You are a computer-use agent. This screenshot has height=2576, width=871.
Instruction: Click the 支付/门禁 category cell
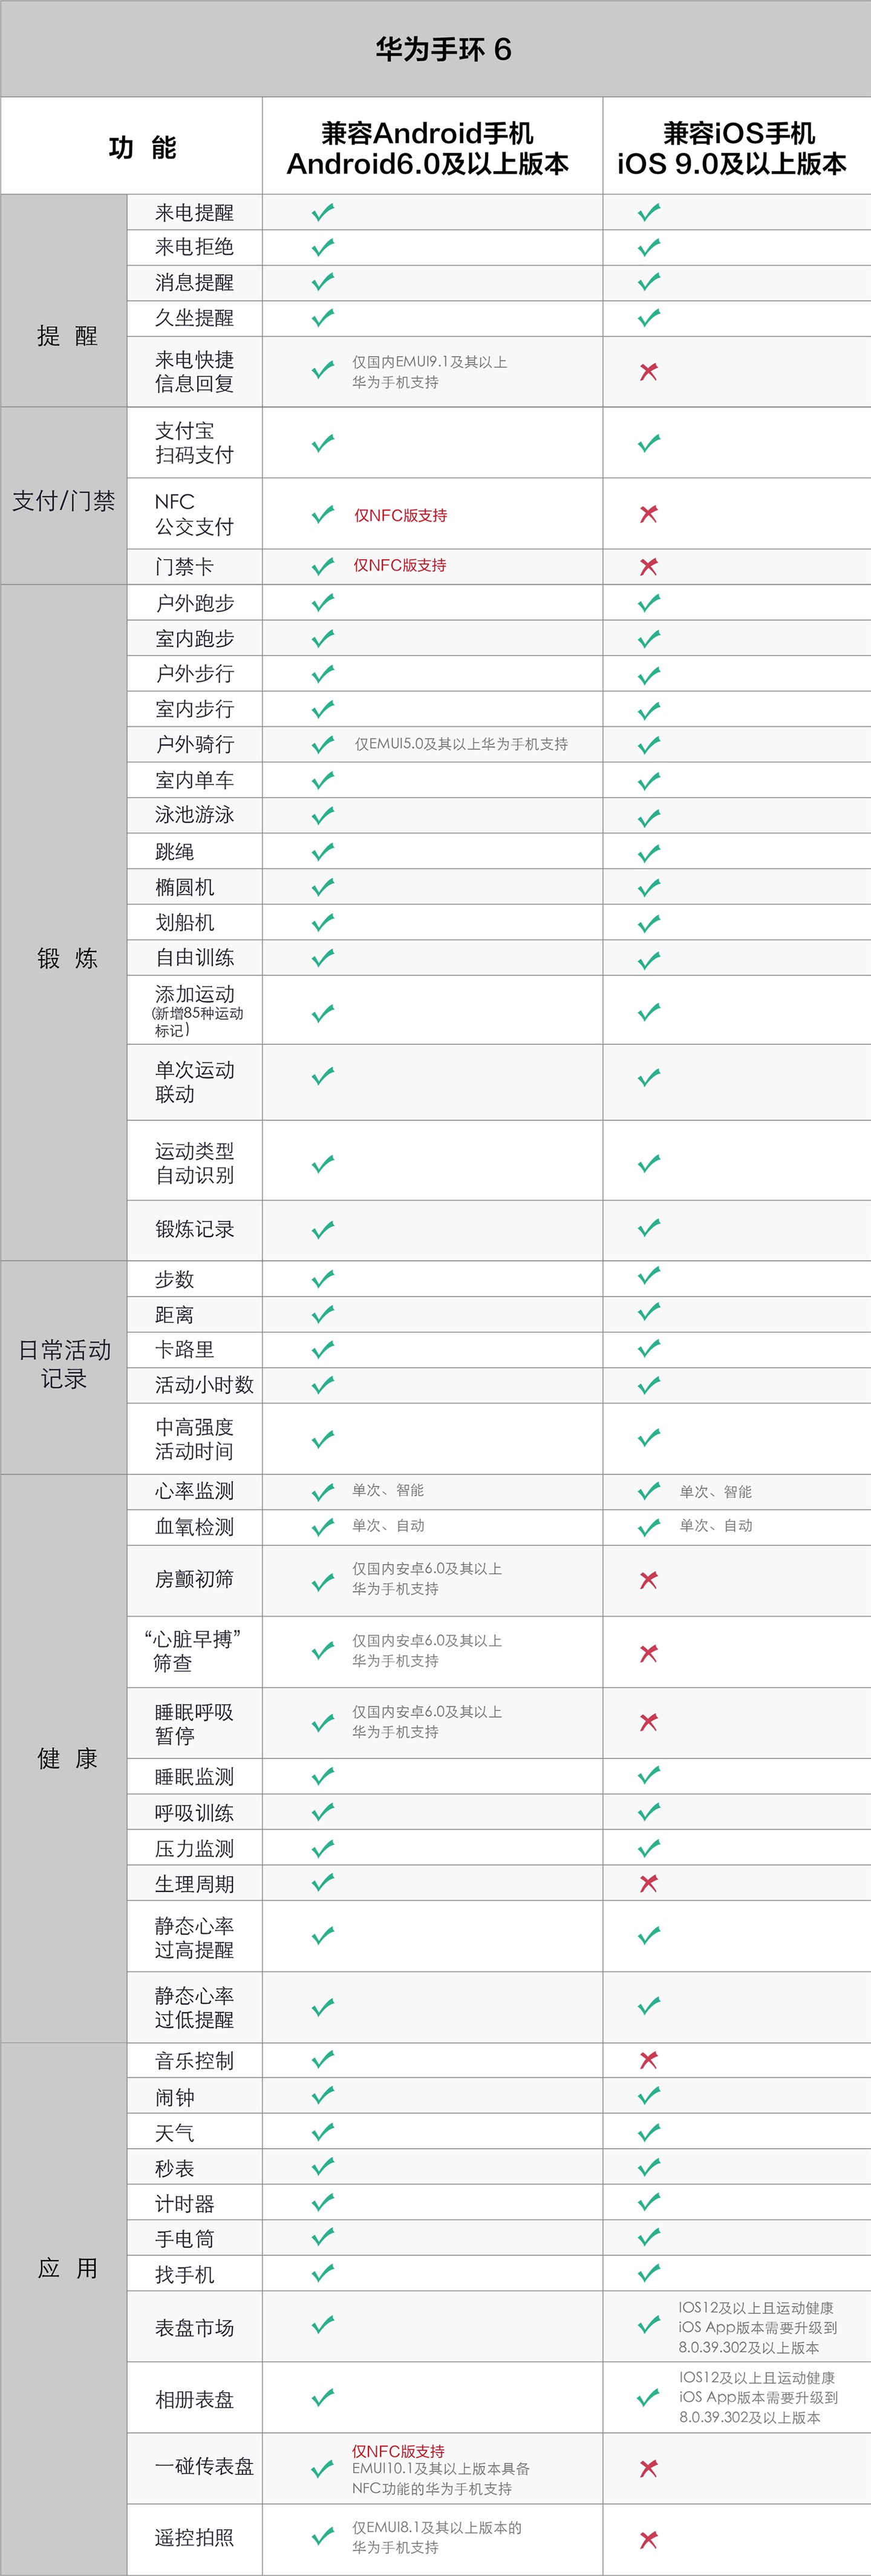64,496
